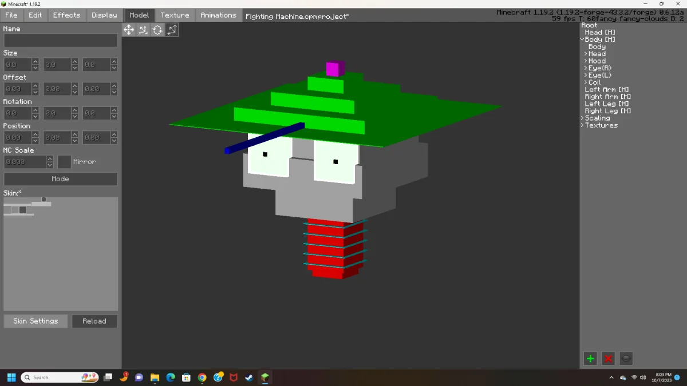
Task: Open McAfee from the taskbar
Action: 234,377
